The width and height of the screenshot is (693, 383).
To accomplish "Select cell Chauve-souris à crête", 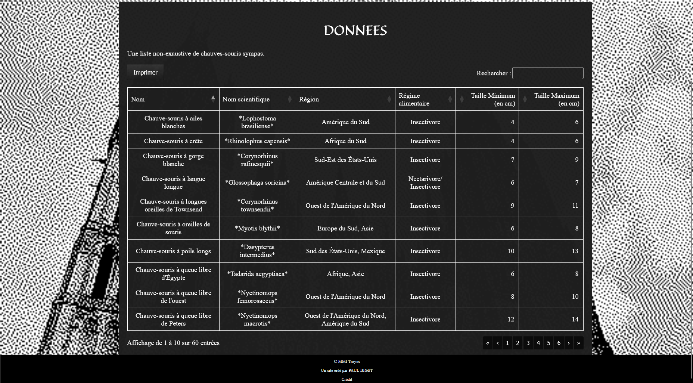I will pyautogui.click(x=173, y=141).
